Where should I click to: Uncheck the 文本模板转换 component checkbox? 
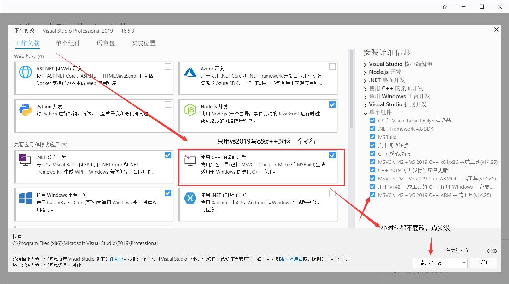click(x=372, y=145)
